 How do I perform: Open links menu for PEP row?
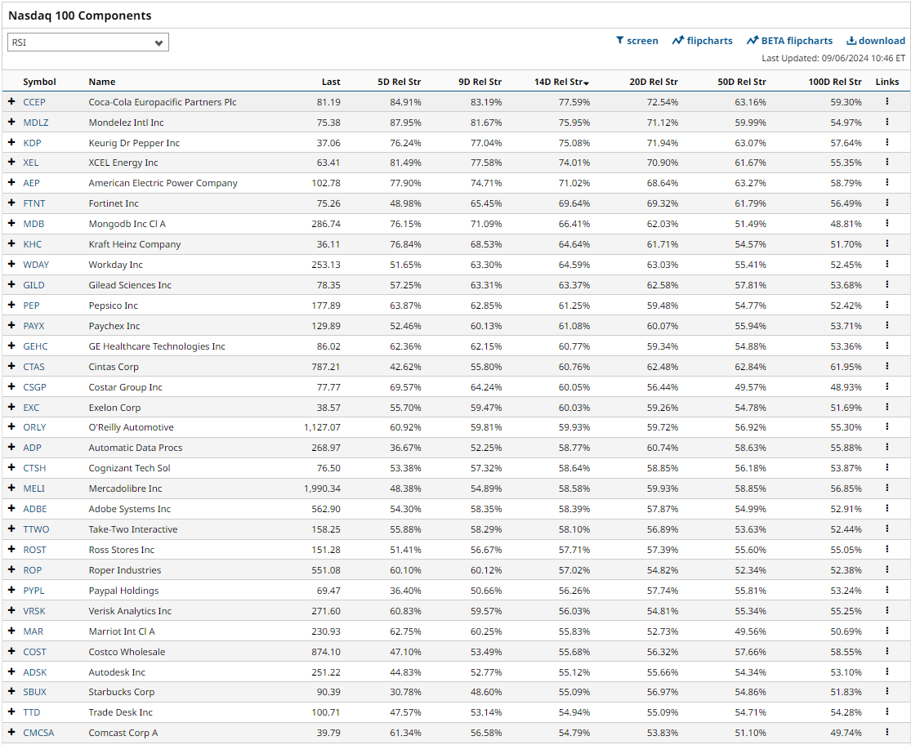click(x=886, y=305)
